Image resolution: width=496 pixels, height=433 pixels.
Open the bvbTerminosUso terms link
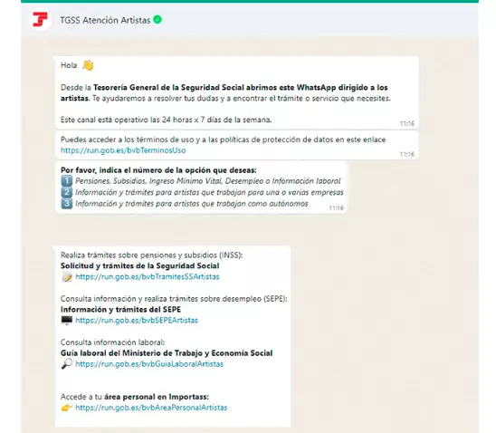tap(123, 150)
